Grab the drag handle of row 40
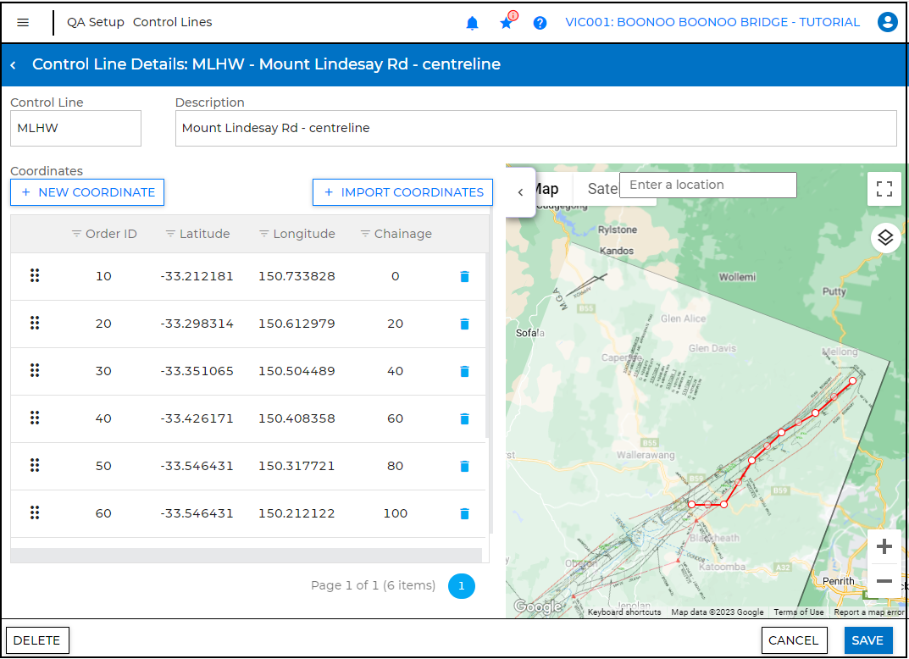This screenshot has height=659, width=909. click(x=35, y=418)
